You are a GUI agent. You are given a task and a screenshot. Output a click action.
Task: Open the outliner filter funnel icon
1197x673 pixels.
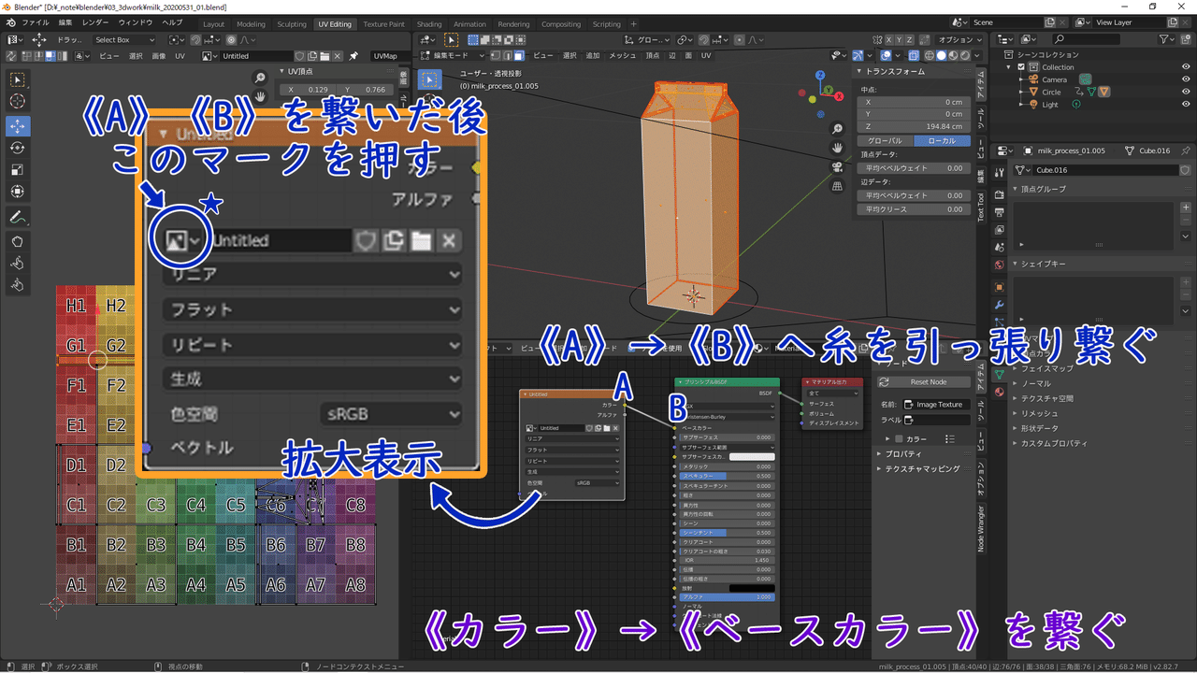click(x=1166, y=39)
